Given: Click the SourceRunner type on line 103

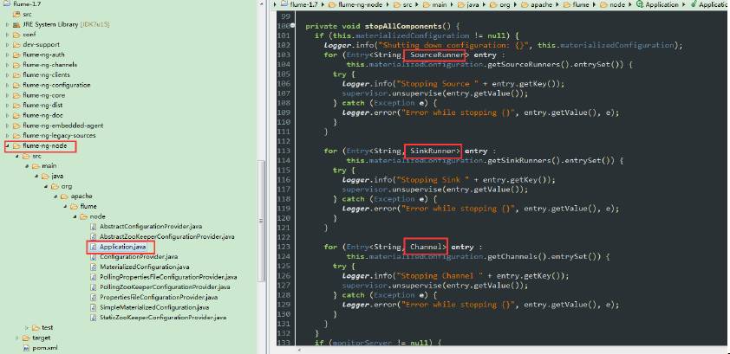Looking at the screenshot, I should [438, 55].
